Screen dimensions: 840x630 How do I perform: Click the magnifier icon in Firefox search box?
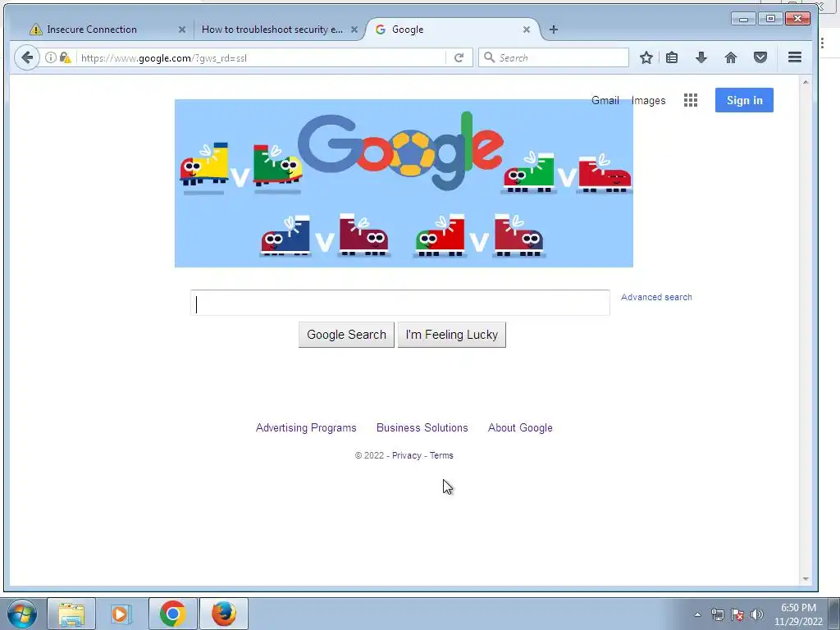489,57
